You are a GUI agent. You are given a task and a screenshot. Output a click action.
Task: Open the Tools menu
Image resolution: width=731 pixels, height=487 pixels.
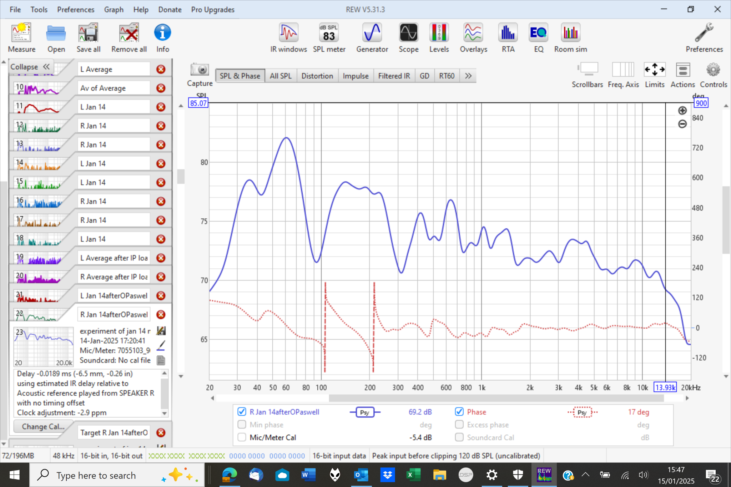[39, 10]
